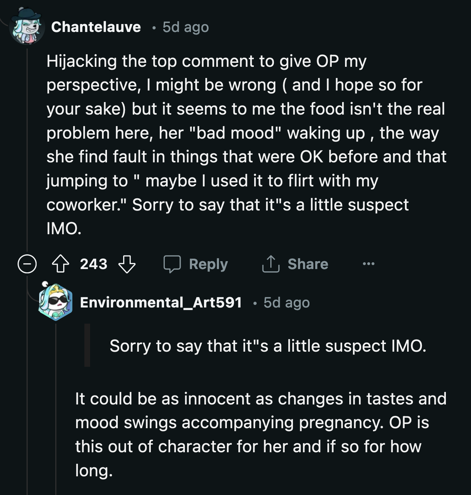Open Share menu for the comment
Image resolution: width=471 pixels, height=495 pixels.
point(308,264)
